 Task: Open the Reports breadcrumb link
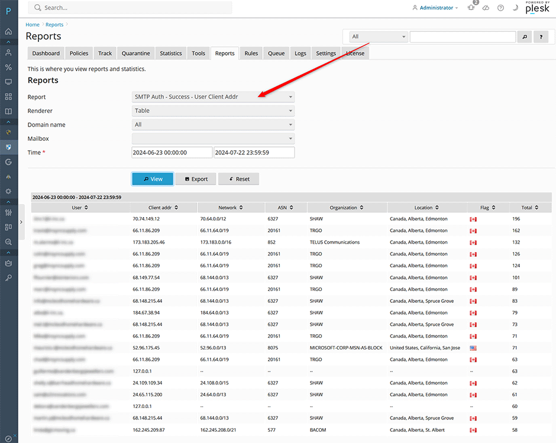pos(54,24)
